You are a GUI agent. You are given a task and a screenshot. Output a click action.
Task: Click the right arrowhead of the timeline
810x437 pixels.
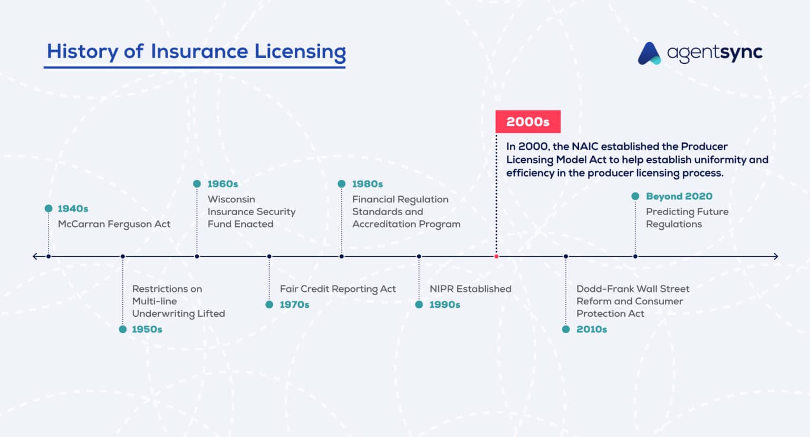[x=775, y=256]
